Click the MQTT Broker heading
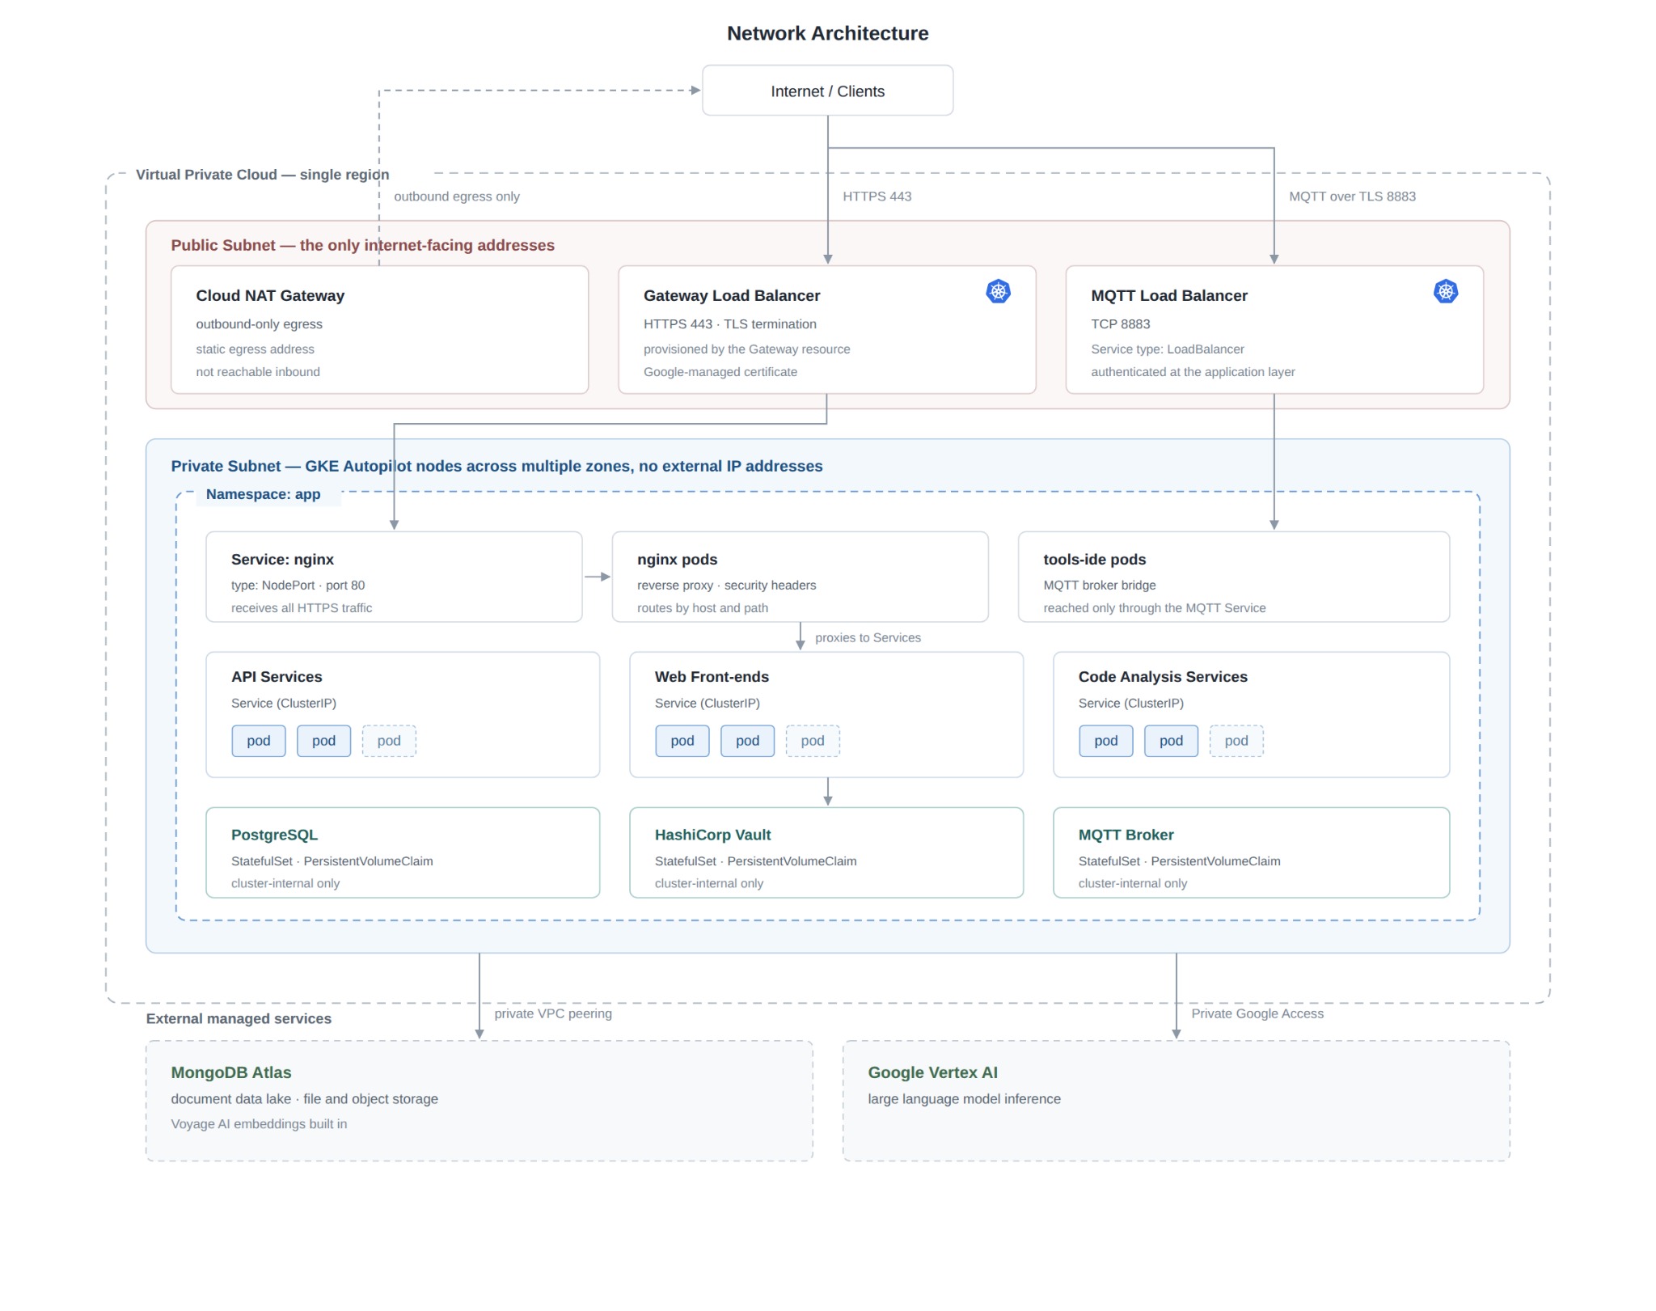Viewport: 1656px width, 1311px height. (x=1126, y=835)
